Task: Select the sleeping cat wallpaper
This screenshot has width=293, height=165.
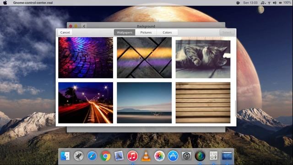Action: [203, 58]
